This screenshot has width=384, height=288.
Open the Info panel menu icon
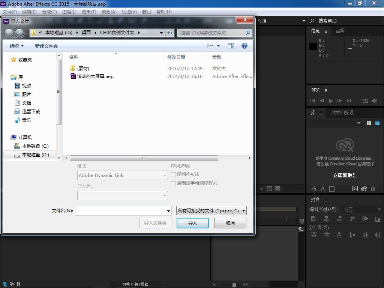(326, 31)
